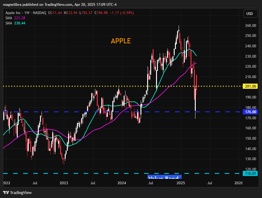
Task: Click the open price O211.44 value
Action: (x=55, y=13)
